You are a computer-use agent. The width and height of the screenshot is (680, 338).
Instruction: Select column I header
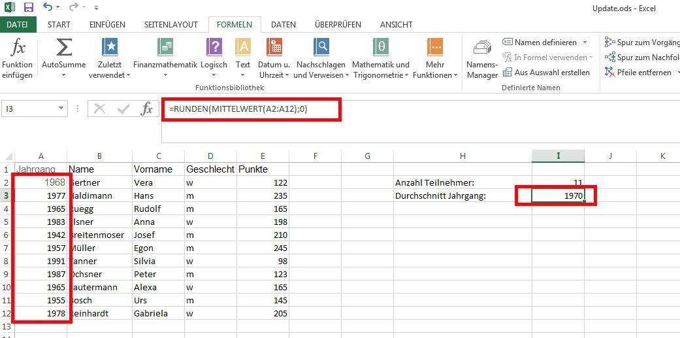558,156
